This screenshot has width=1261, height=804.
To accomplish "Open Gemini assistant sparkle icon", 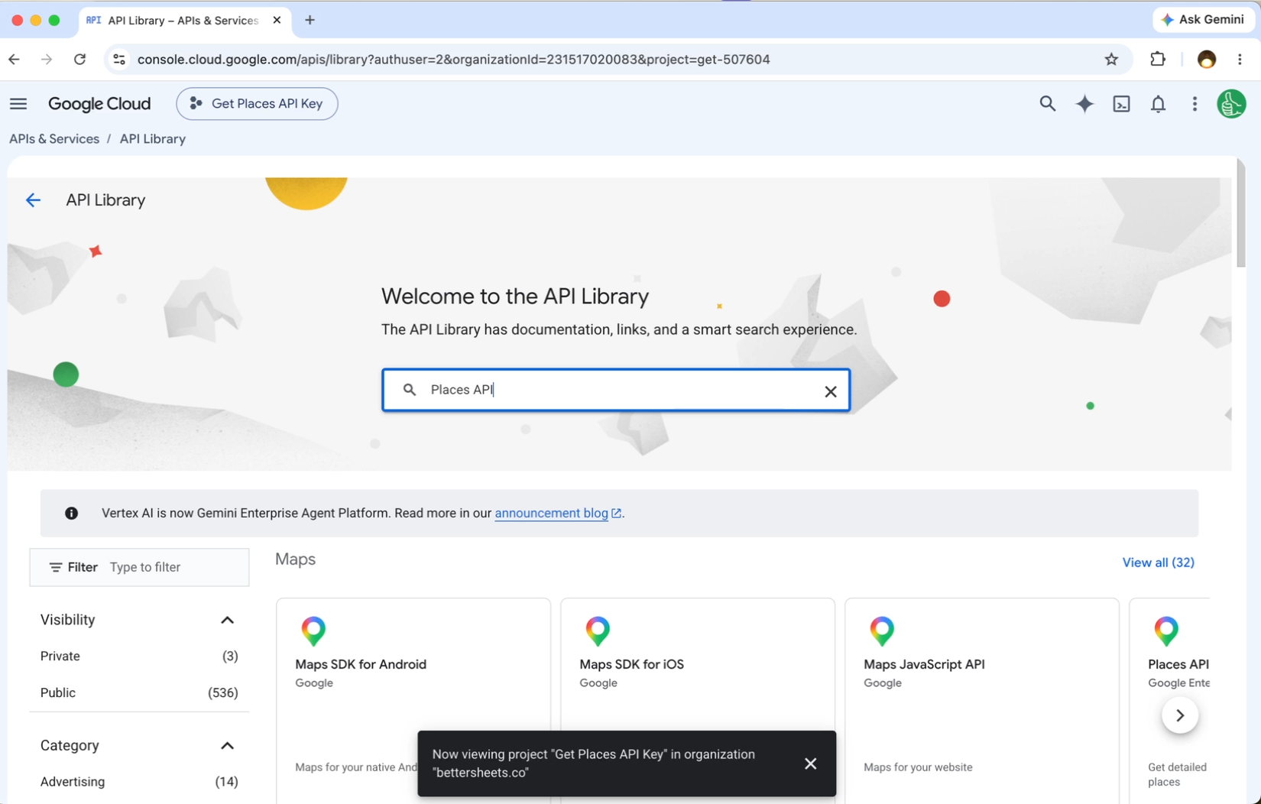I will (x=1084, y=104).
